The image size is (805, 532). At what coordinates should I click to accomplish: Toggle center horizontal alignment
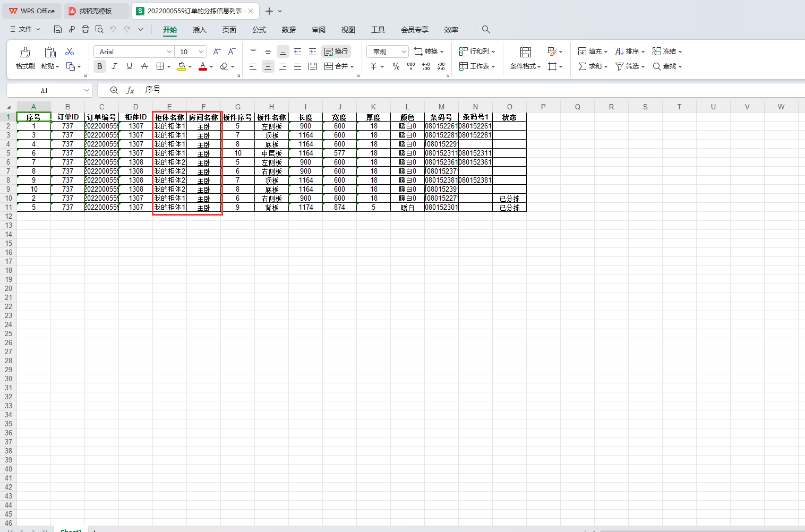coord(268,66)
